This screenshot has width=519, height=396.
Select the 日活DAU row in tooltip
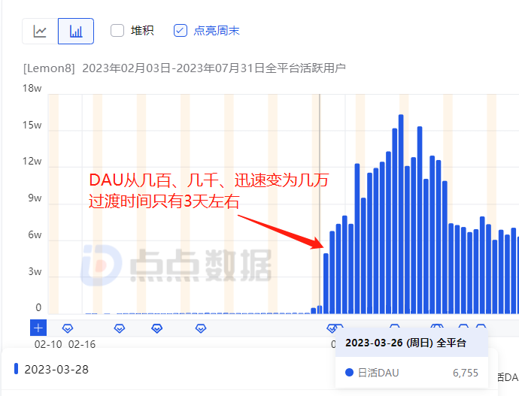[411, 373]
